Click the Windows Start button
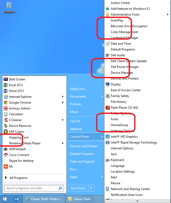Viewport: 171px width, 203px height. pyautogui.click(x=5, y=199)
